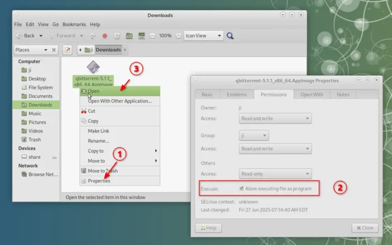Open Videos in the sidebar
This screenshot has height=245, width=392.
coord(36,131)
